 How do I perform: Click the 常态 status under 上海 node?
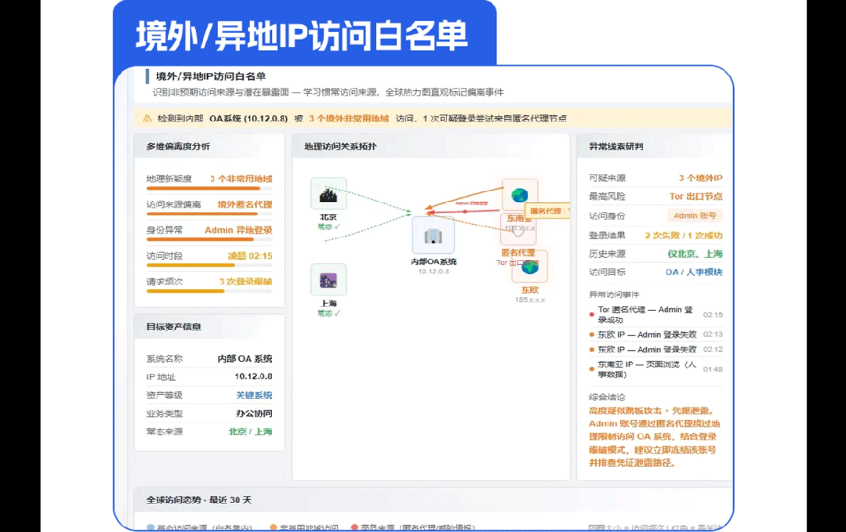point(329,313)
